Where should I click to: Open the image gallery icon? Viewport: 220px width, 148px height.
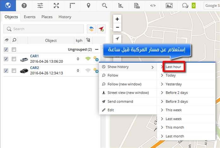(x=169, y=6)
